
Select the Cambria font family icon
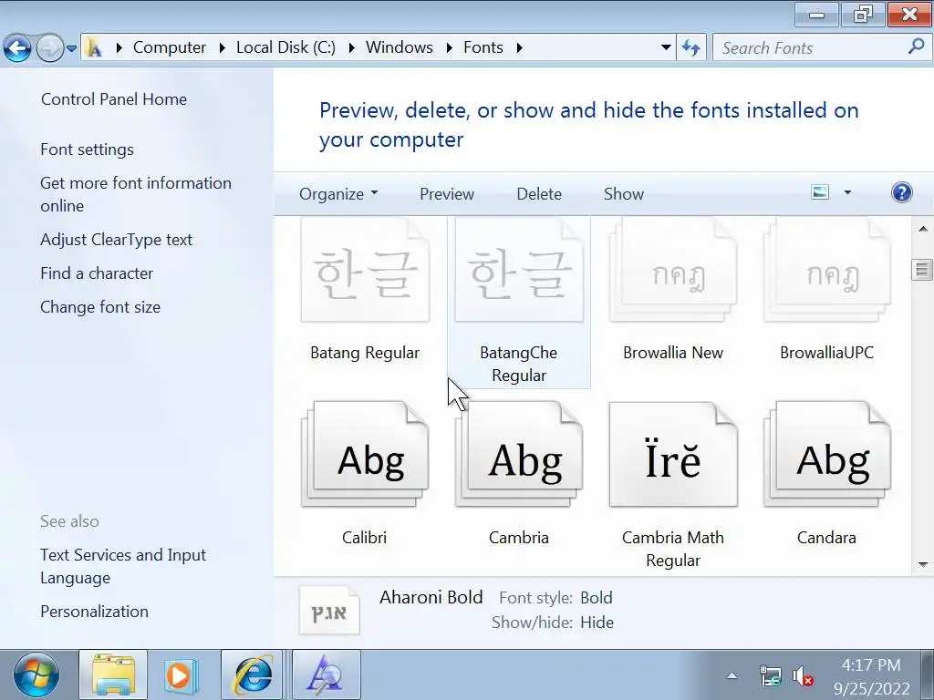click(519, 455)
